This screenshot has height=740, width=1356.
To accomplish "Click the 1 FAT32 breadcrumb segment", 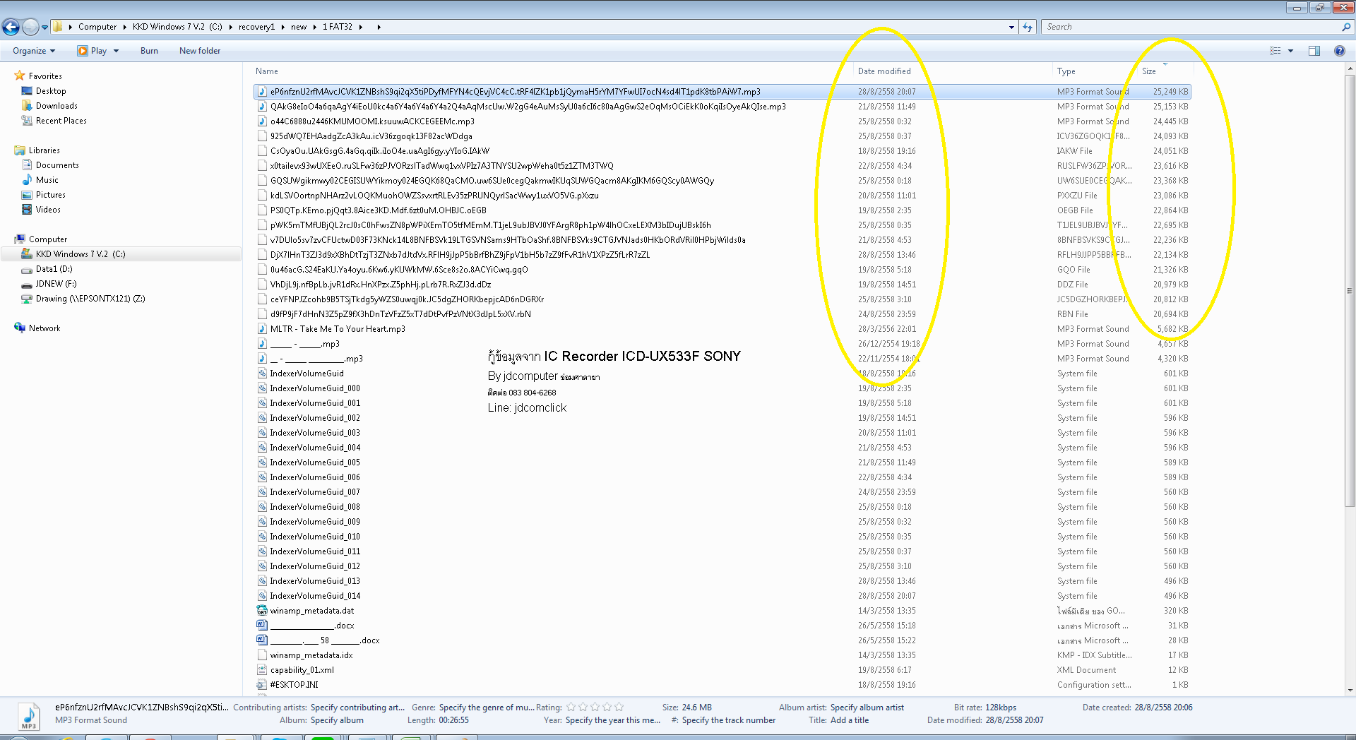I will pyautogui.click(x=338, y=27).
